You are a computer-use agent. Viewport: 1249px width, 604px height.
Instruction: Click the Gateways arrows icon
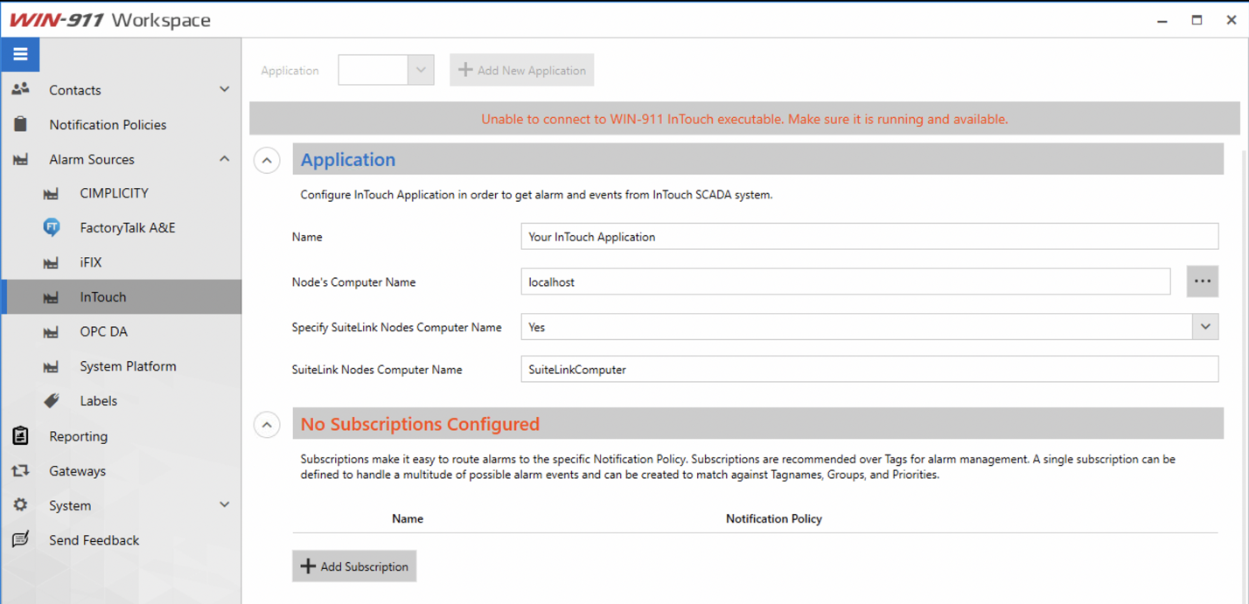[20, 470]
